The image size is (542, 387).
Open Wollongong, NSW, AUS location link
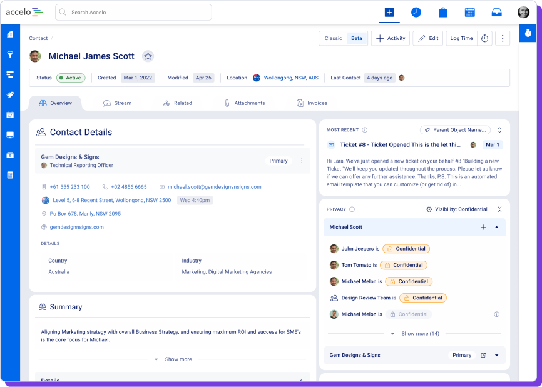click(x=291, y=78)
